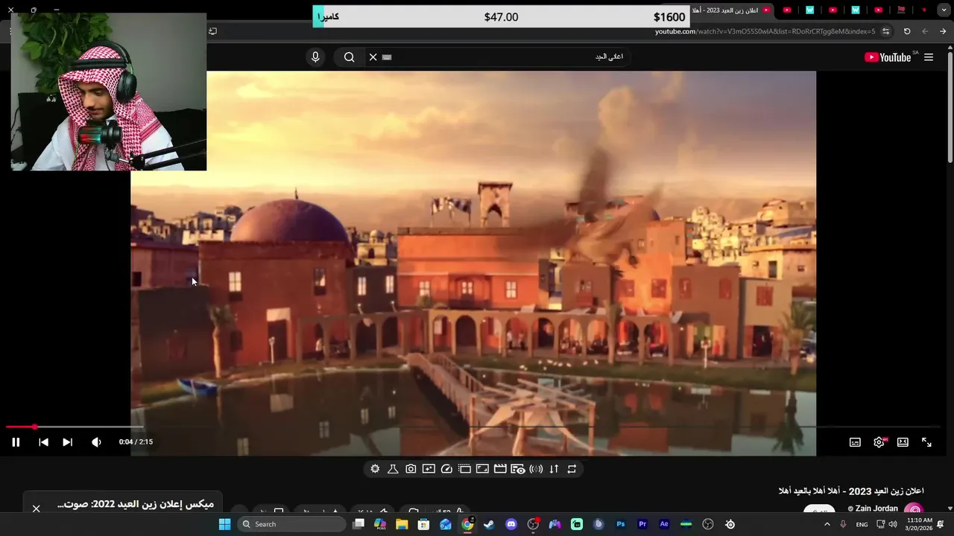The image size is (954, 536).
Task: Clear the YouTube search text
Action: [373, 57]
